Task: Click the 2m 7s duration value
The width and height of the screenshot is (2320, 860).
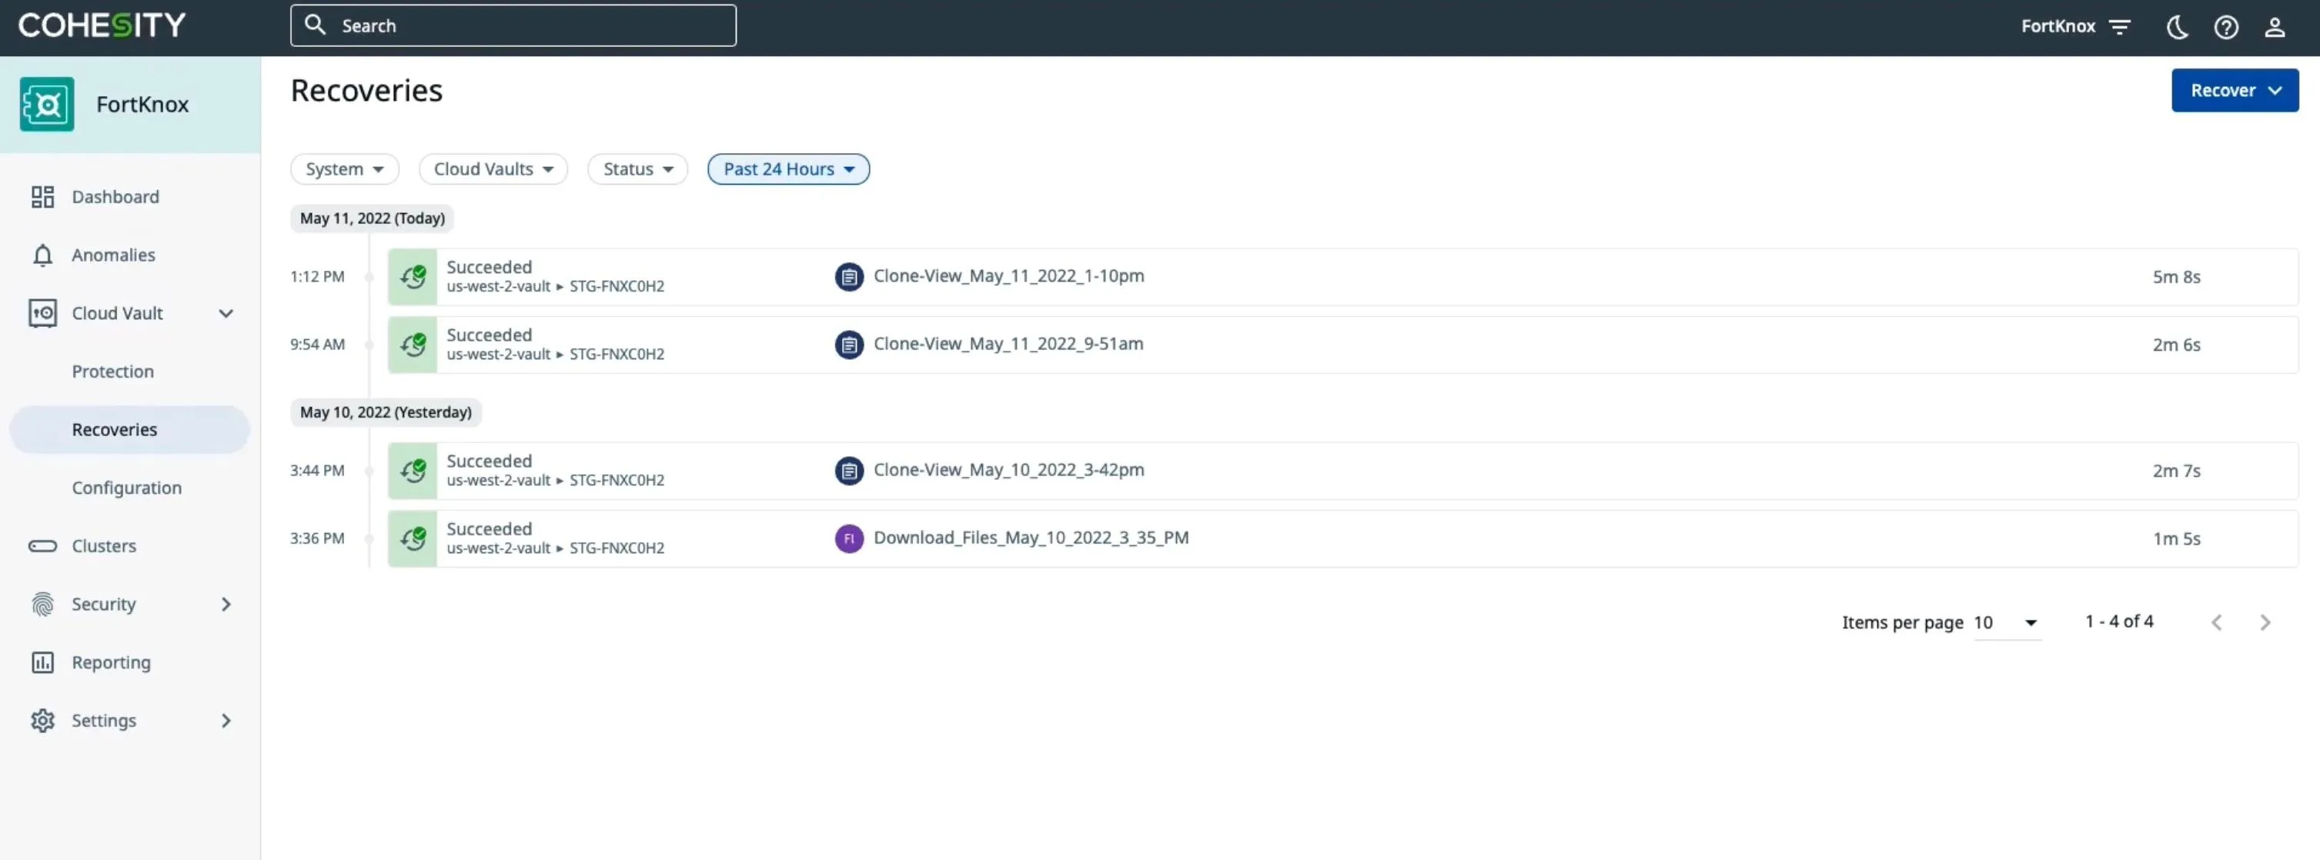Action: (x=2176, y=472)
